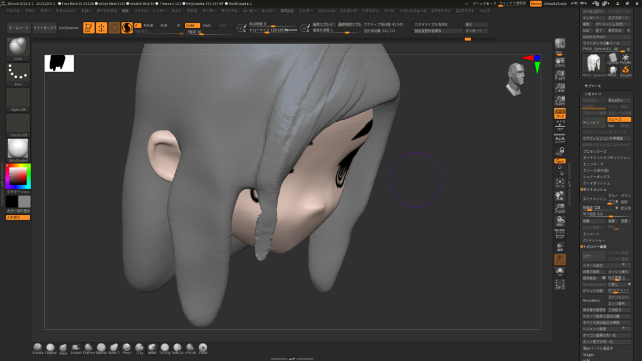Screen dimensions: 642x361
Task: Click the SkinShade4 material sphere
Action: pyautogui.click(x=18, y=149)
